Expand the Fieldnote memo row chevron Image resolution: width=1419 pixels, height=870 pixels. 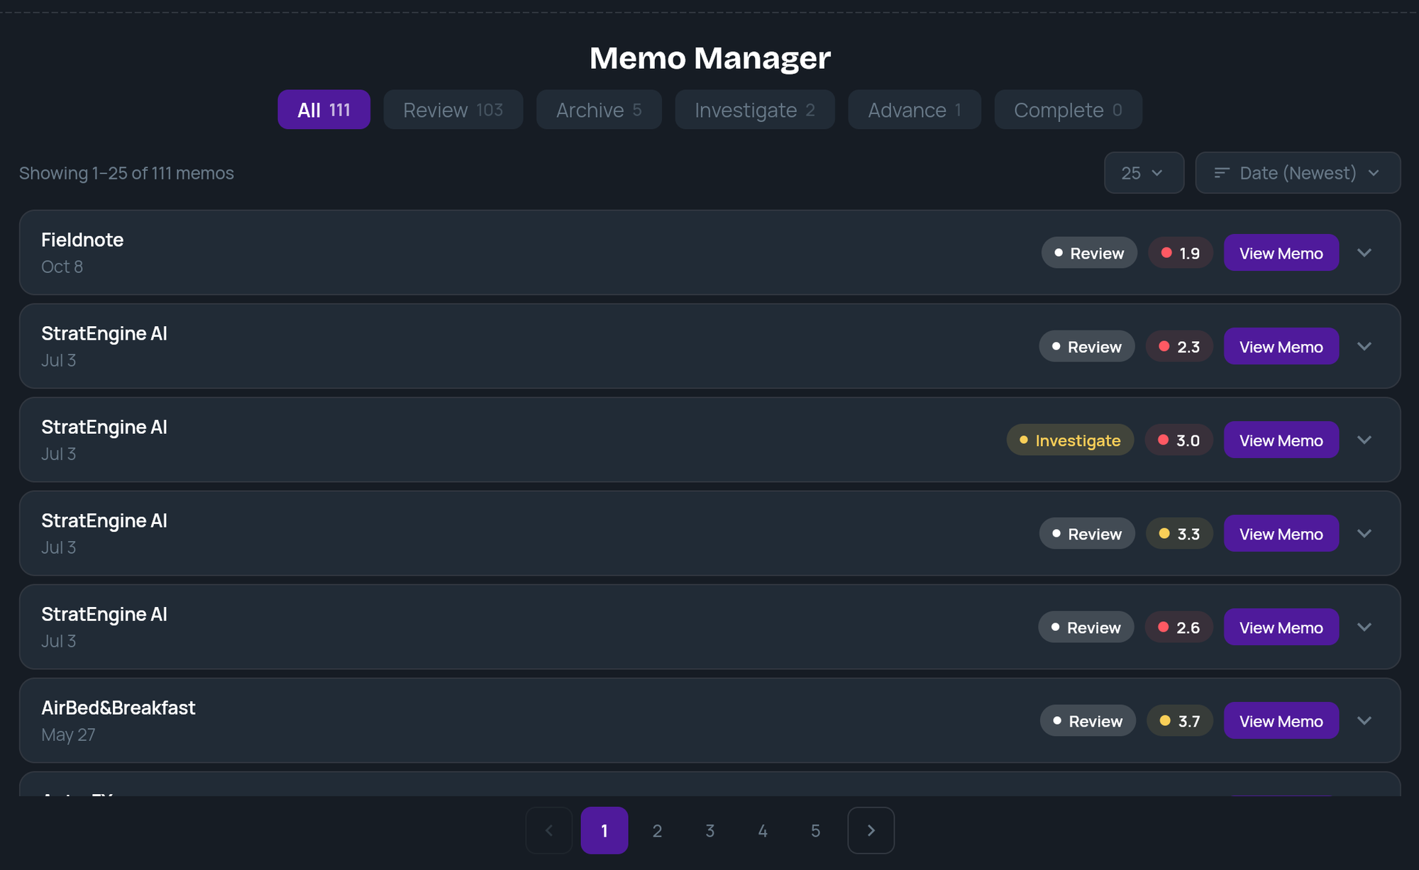click(x=1364, y=252)
